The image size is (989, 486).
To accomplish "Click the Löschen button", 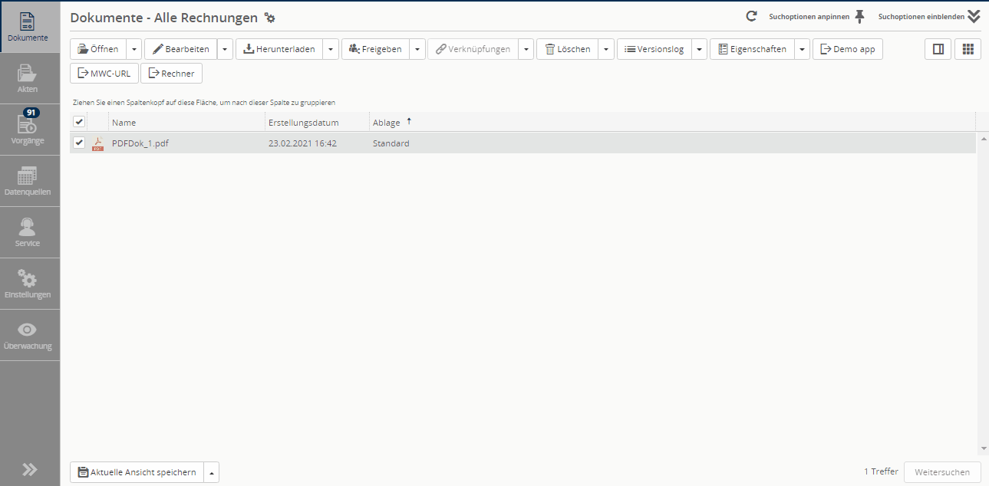I will 567,49.
